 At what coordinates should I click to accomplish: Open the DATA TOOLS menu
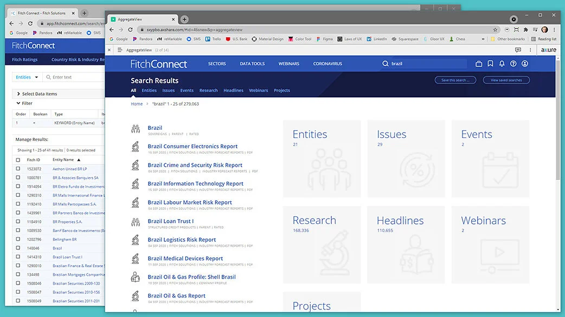pos(252,64)
